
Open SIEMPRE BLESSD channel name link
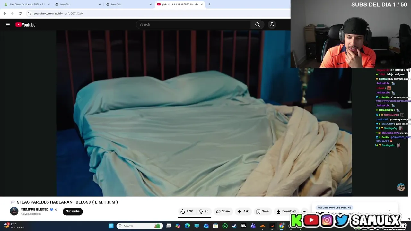click(35, 210)
